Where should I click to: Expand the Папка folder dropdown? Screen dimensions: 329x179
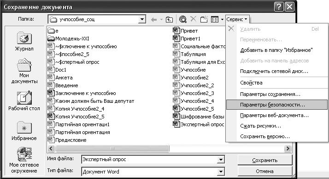(142, 19)
